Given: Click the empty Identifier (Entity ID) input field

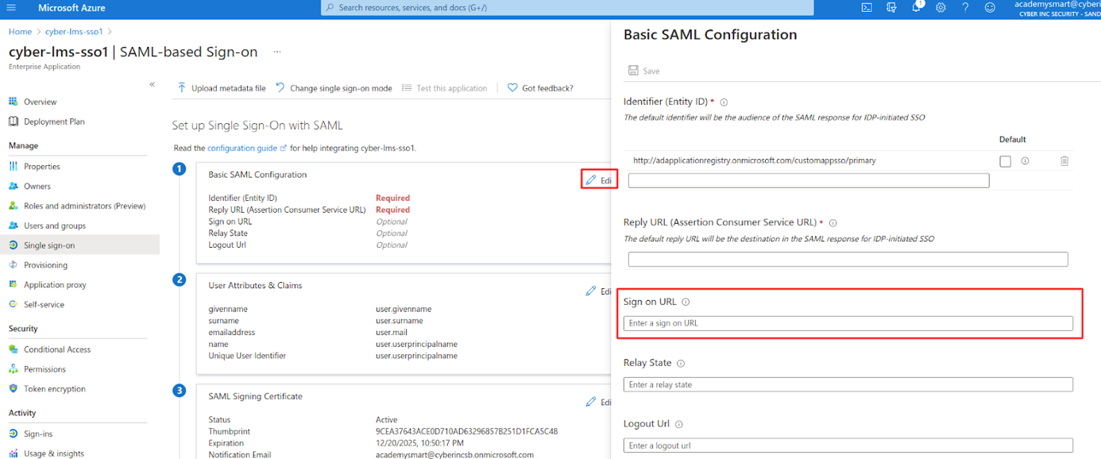Looking at the screenshot, I should pos(809,181).
